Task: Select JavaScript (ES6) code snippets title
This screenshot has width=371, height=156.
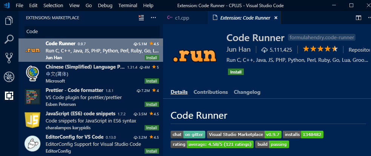Action: tap(80, 114)
